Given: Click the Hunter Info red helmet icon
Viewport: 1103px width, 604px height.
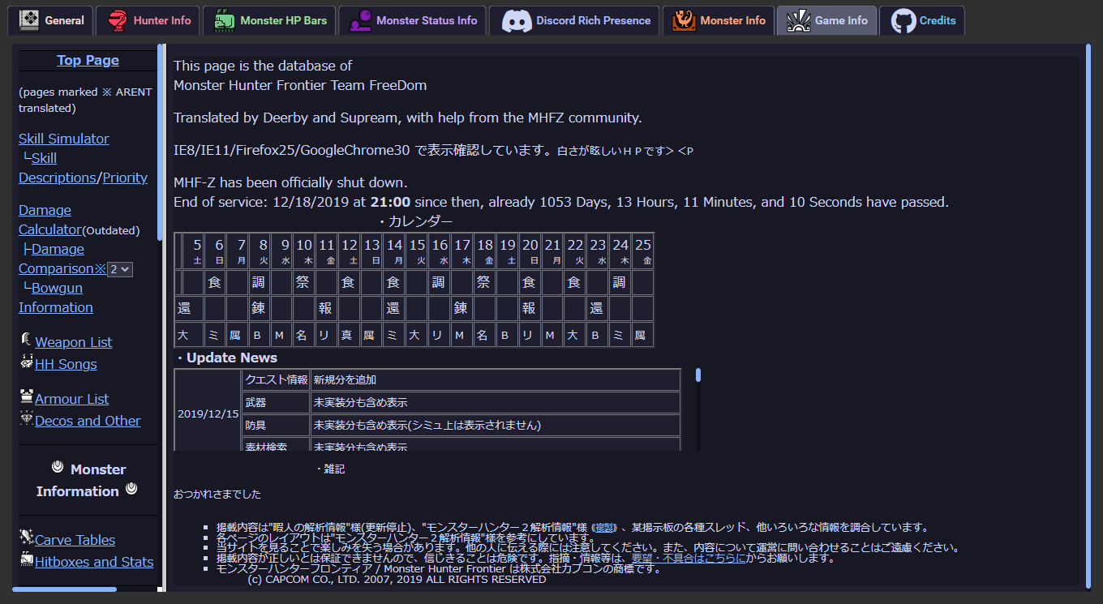Looking at the screenshot, I should [118, 20].
